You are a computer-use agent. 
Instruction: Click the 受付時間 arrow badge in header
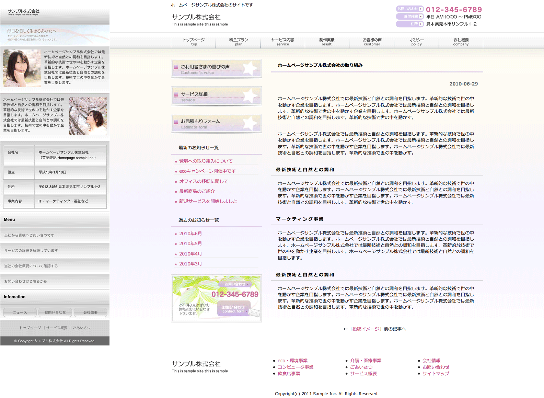click(x=410, y=16)
